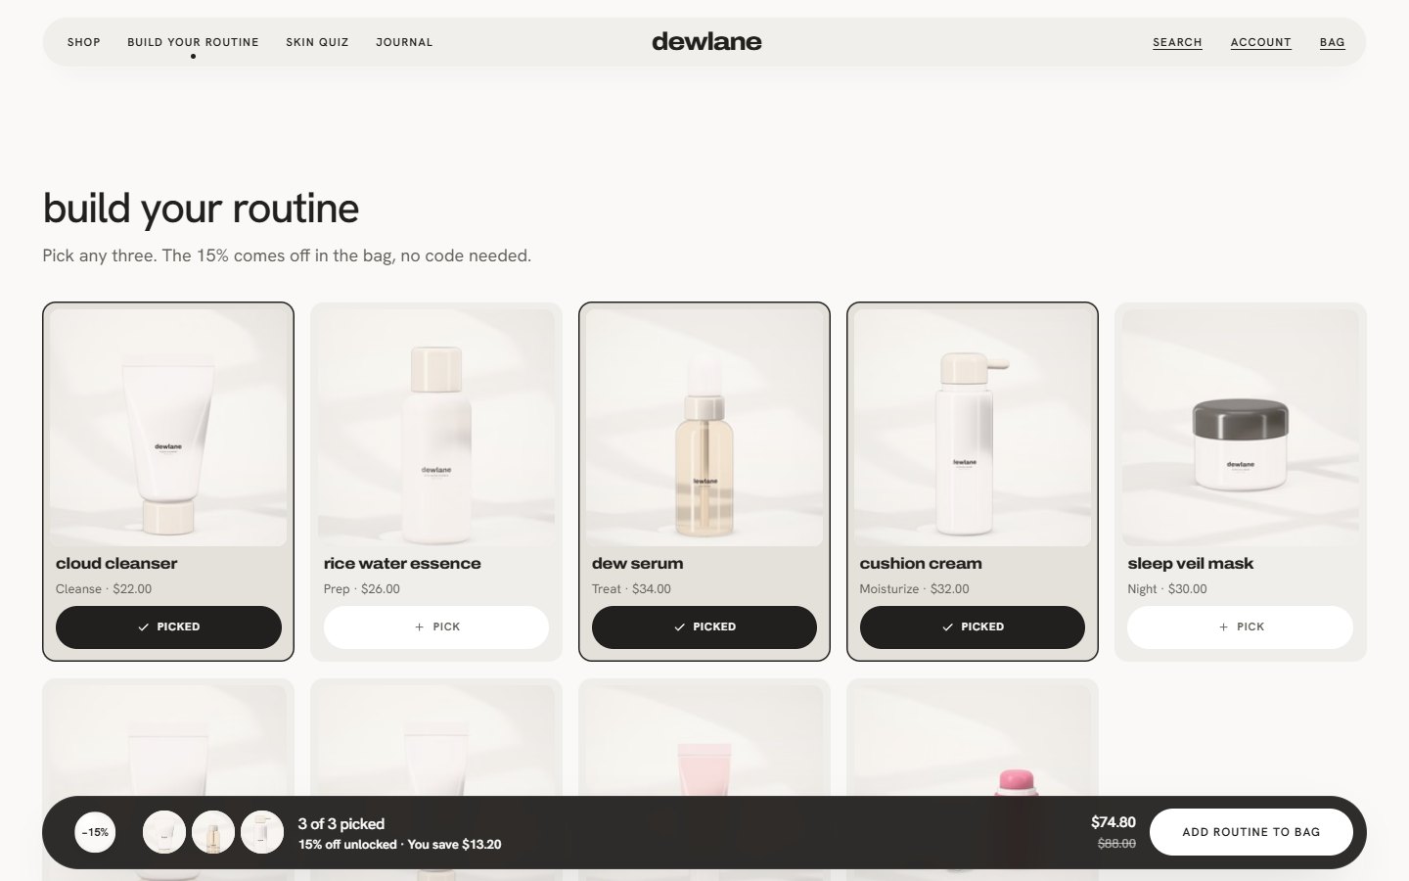Open Search link in header
1409x881 pixels.
pos(1177,42)
